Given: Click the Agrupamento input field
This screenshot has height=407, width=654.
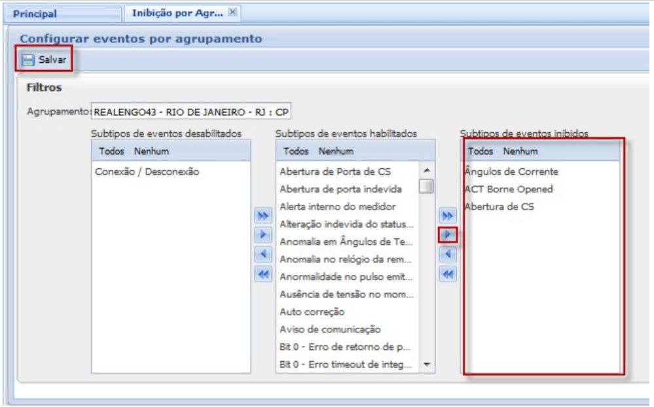Looking at the screenshot, I should point(192,111).
